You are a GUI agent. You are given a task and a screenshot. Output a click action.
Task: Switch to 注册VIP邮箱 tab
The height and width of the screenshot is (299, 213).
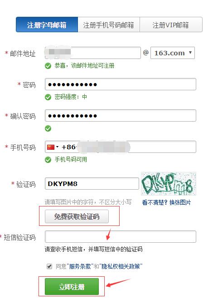click(171, 25)
